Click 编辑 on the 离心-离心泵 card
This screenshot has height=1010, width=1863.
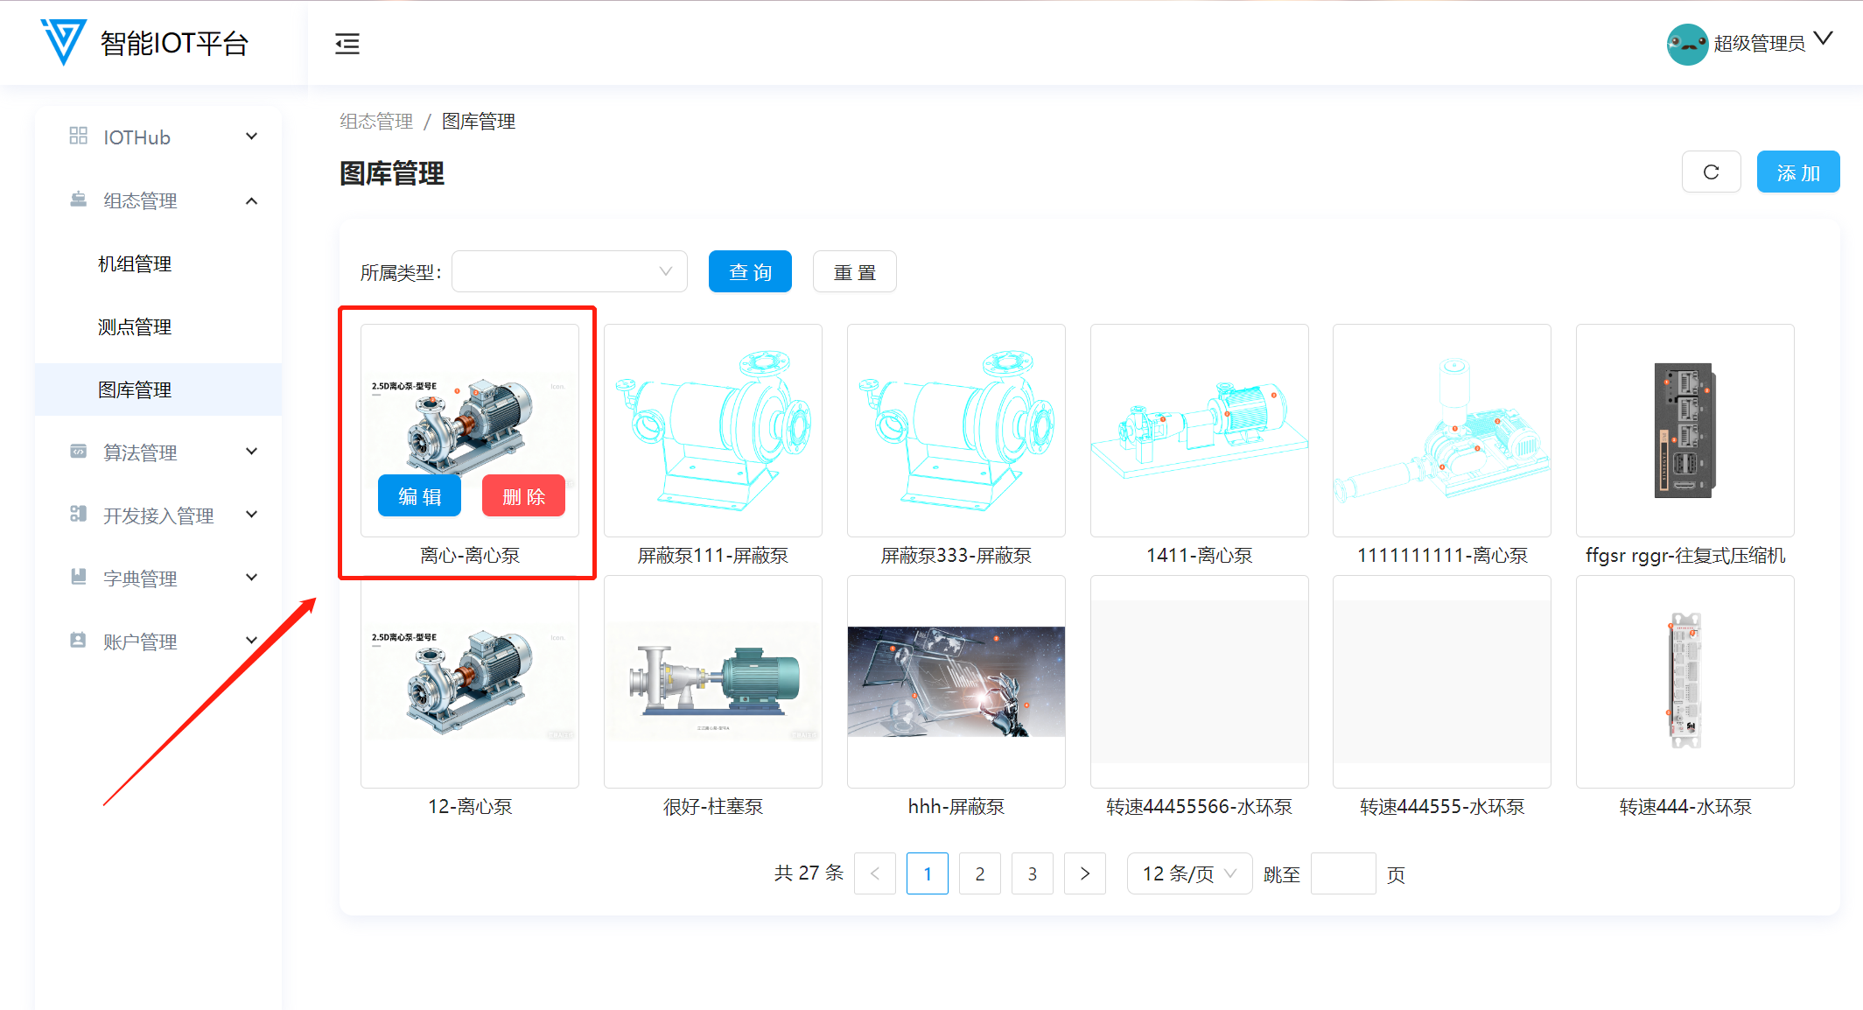pyautogui.click(x=419, y=496)
